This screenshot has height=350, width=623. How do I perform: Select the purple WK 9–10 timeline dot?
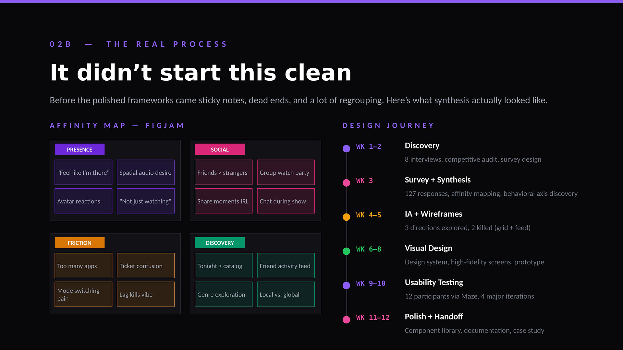point(346,285)
